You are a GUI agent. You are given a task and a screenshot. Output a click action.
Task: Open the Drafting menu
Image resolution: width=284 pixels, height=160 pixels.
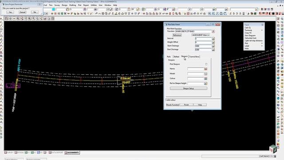pyautogui.click(x=73, y=5)
